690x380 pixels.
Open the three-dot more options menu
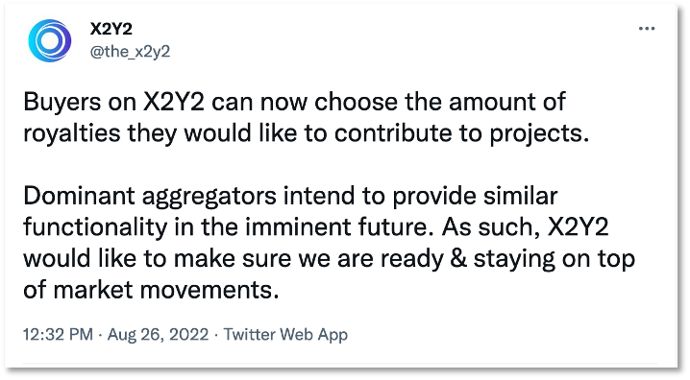647,29
